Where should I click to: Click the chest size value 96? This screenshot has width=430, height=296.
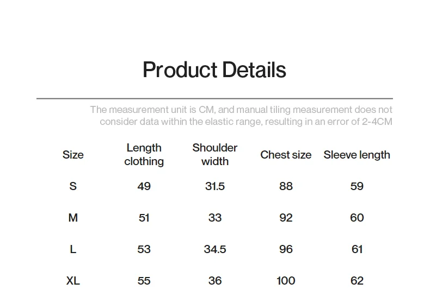(x=286, y=249)
